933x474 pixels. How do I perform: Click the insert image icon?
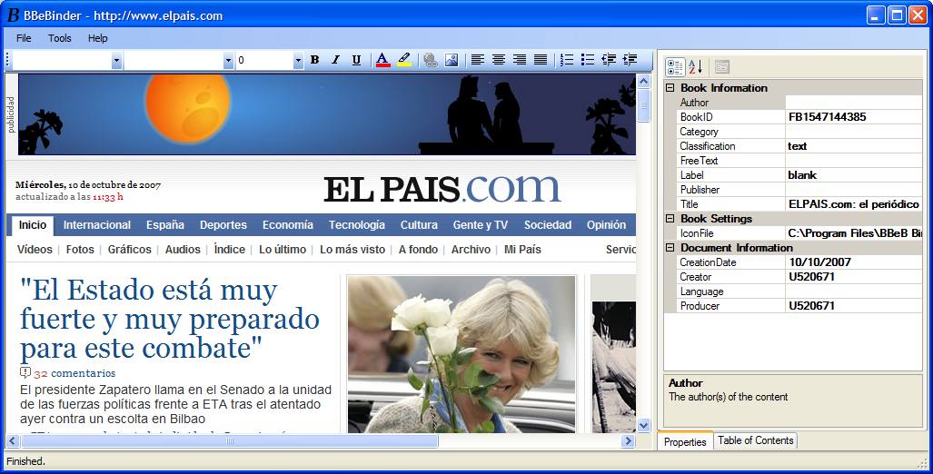452,59
